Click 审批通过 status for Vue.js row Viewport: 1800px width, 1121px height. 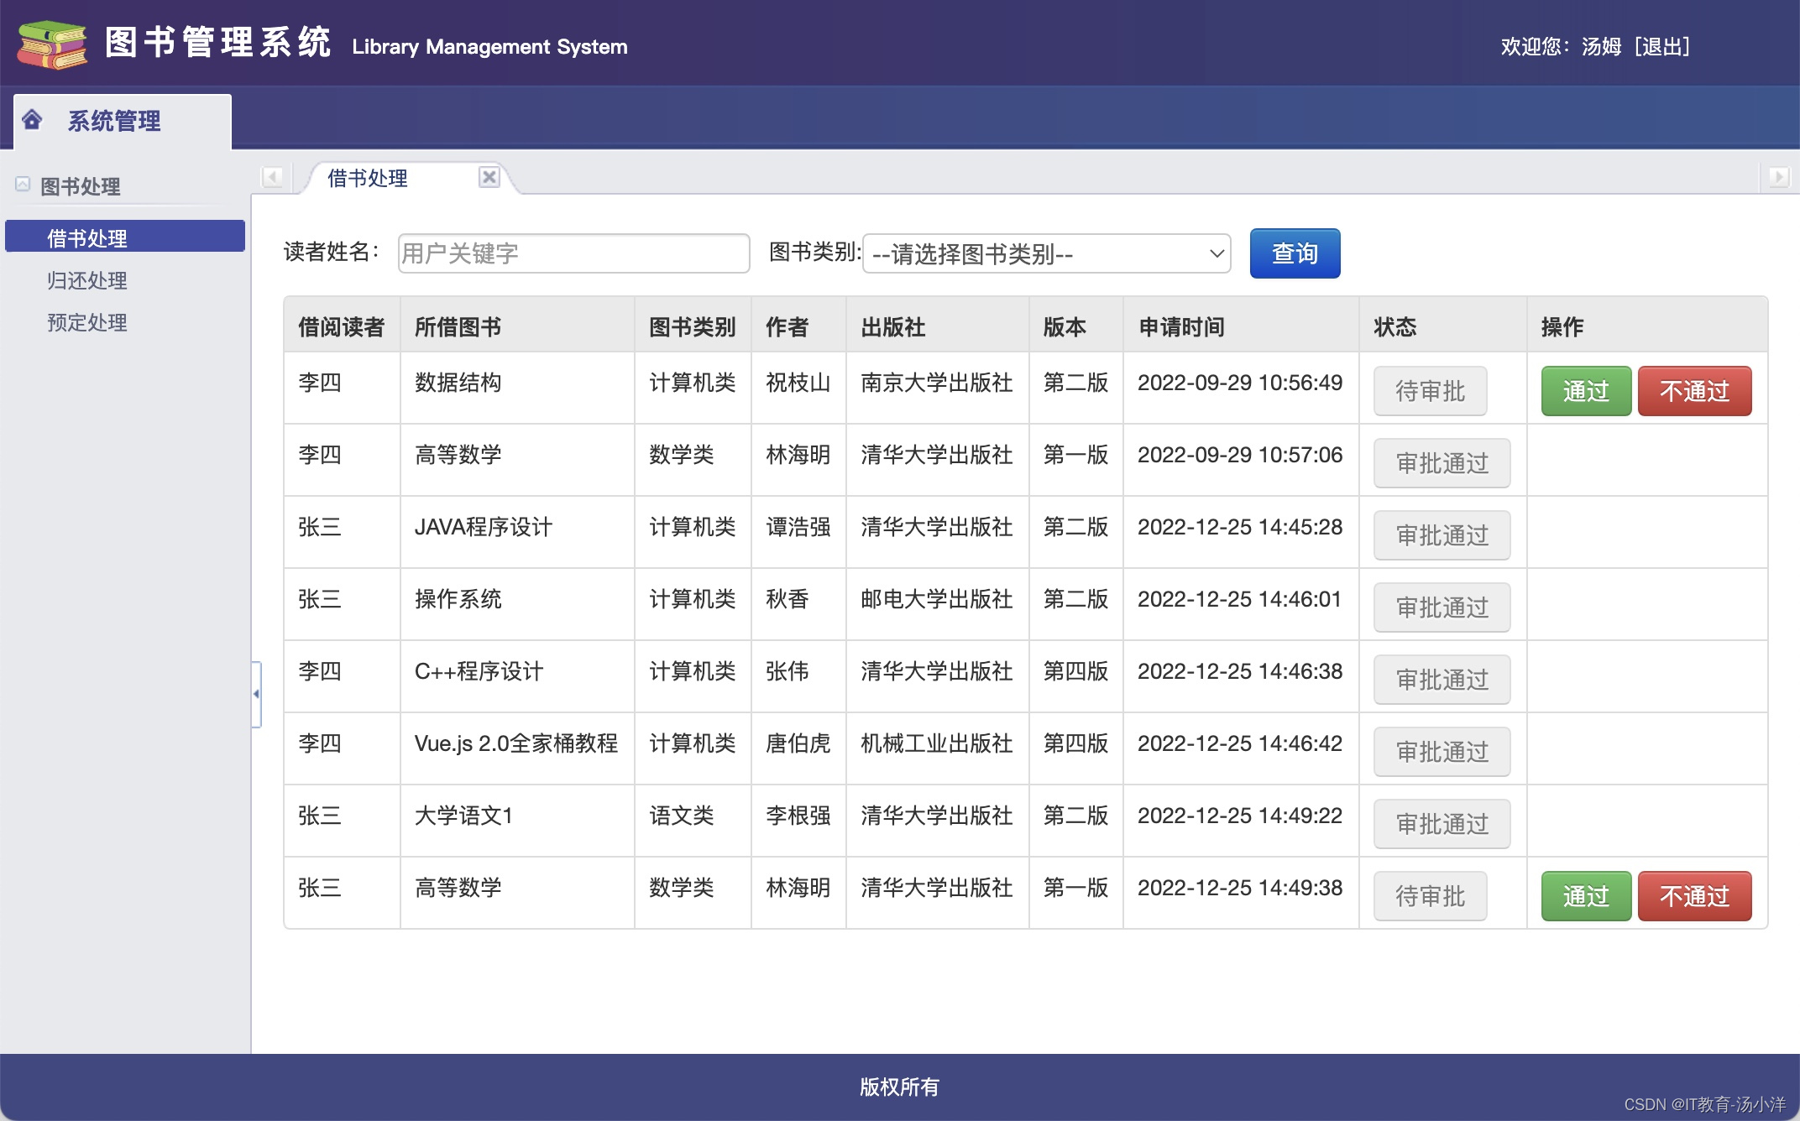tap(1442, 752)
